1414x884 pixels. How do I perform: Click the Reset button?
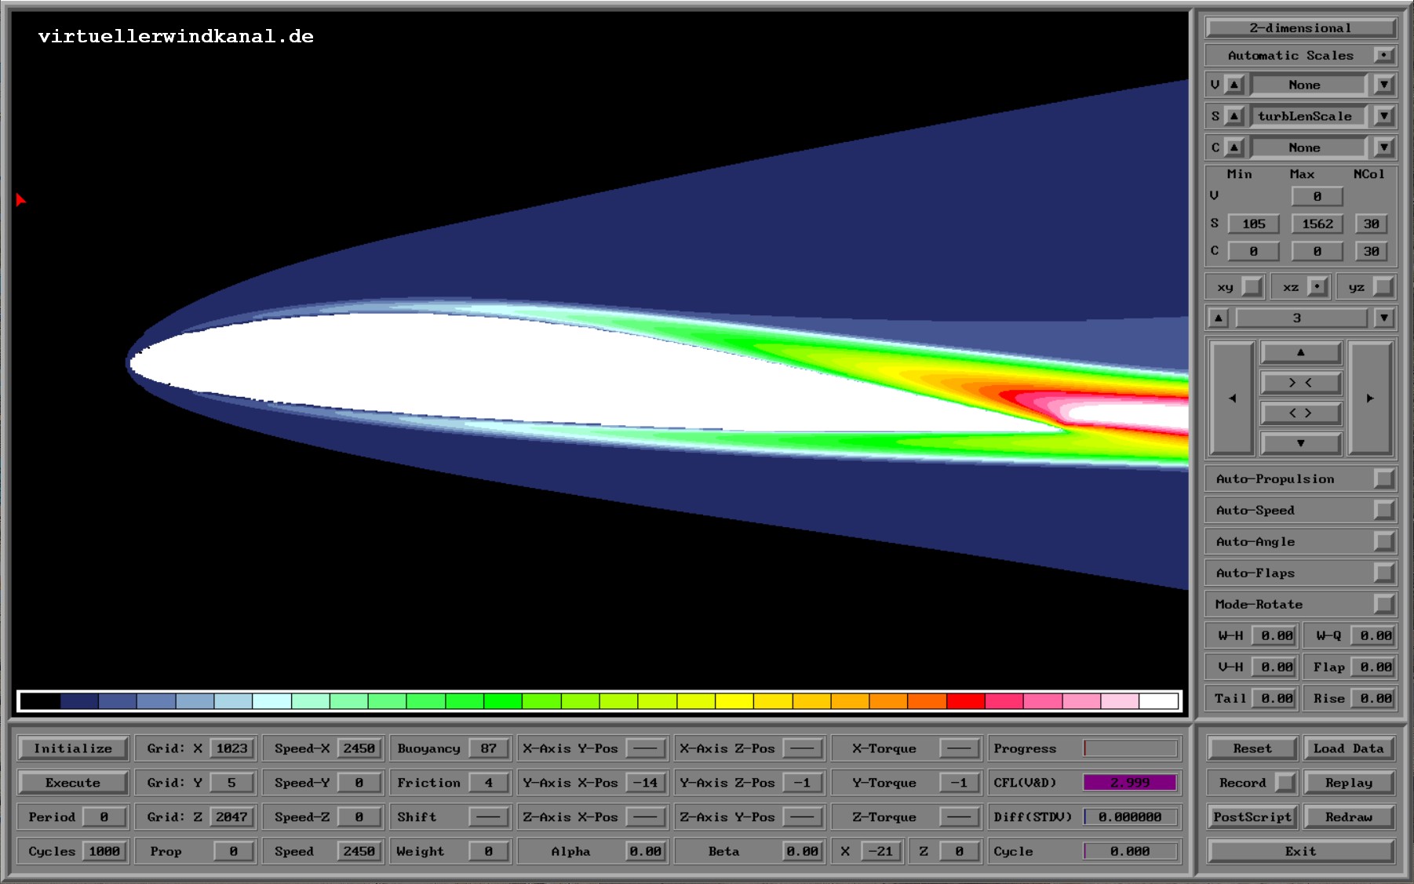(x=1252, y=748)
